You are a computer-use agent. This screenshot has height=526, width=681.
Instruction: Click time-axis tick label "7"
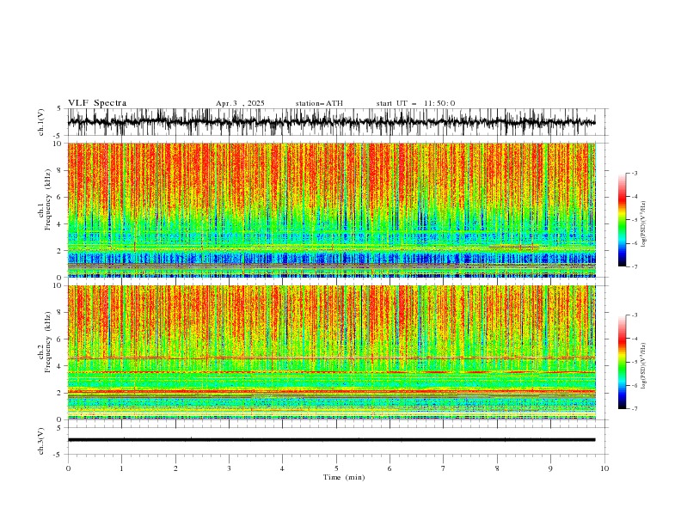444,468
